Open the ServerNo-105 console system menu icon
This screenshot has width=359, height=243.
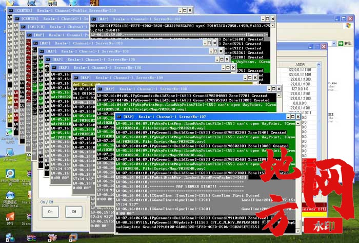48,60
